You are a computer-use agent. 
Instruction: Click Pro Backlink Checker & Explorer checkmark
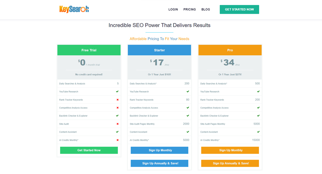(258, 116)
